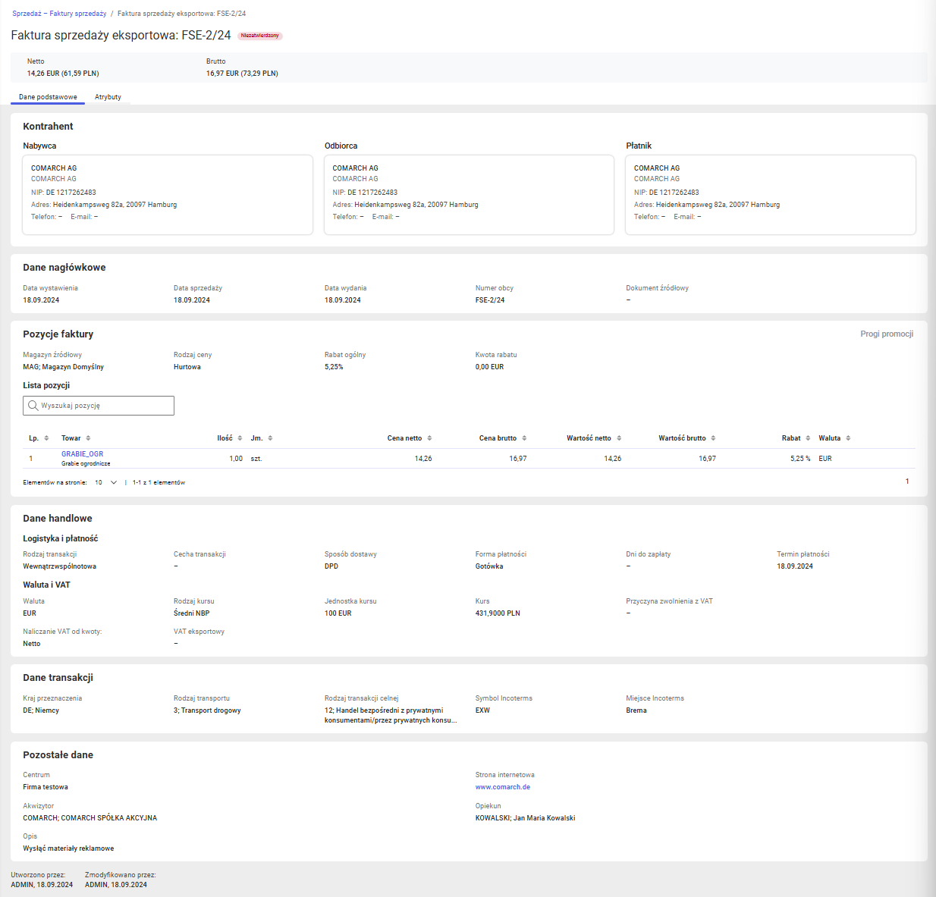Screen dimensions: 936x897
Task: Sort table by Lp. column icon
Action: (46, 438)
